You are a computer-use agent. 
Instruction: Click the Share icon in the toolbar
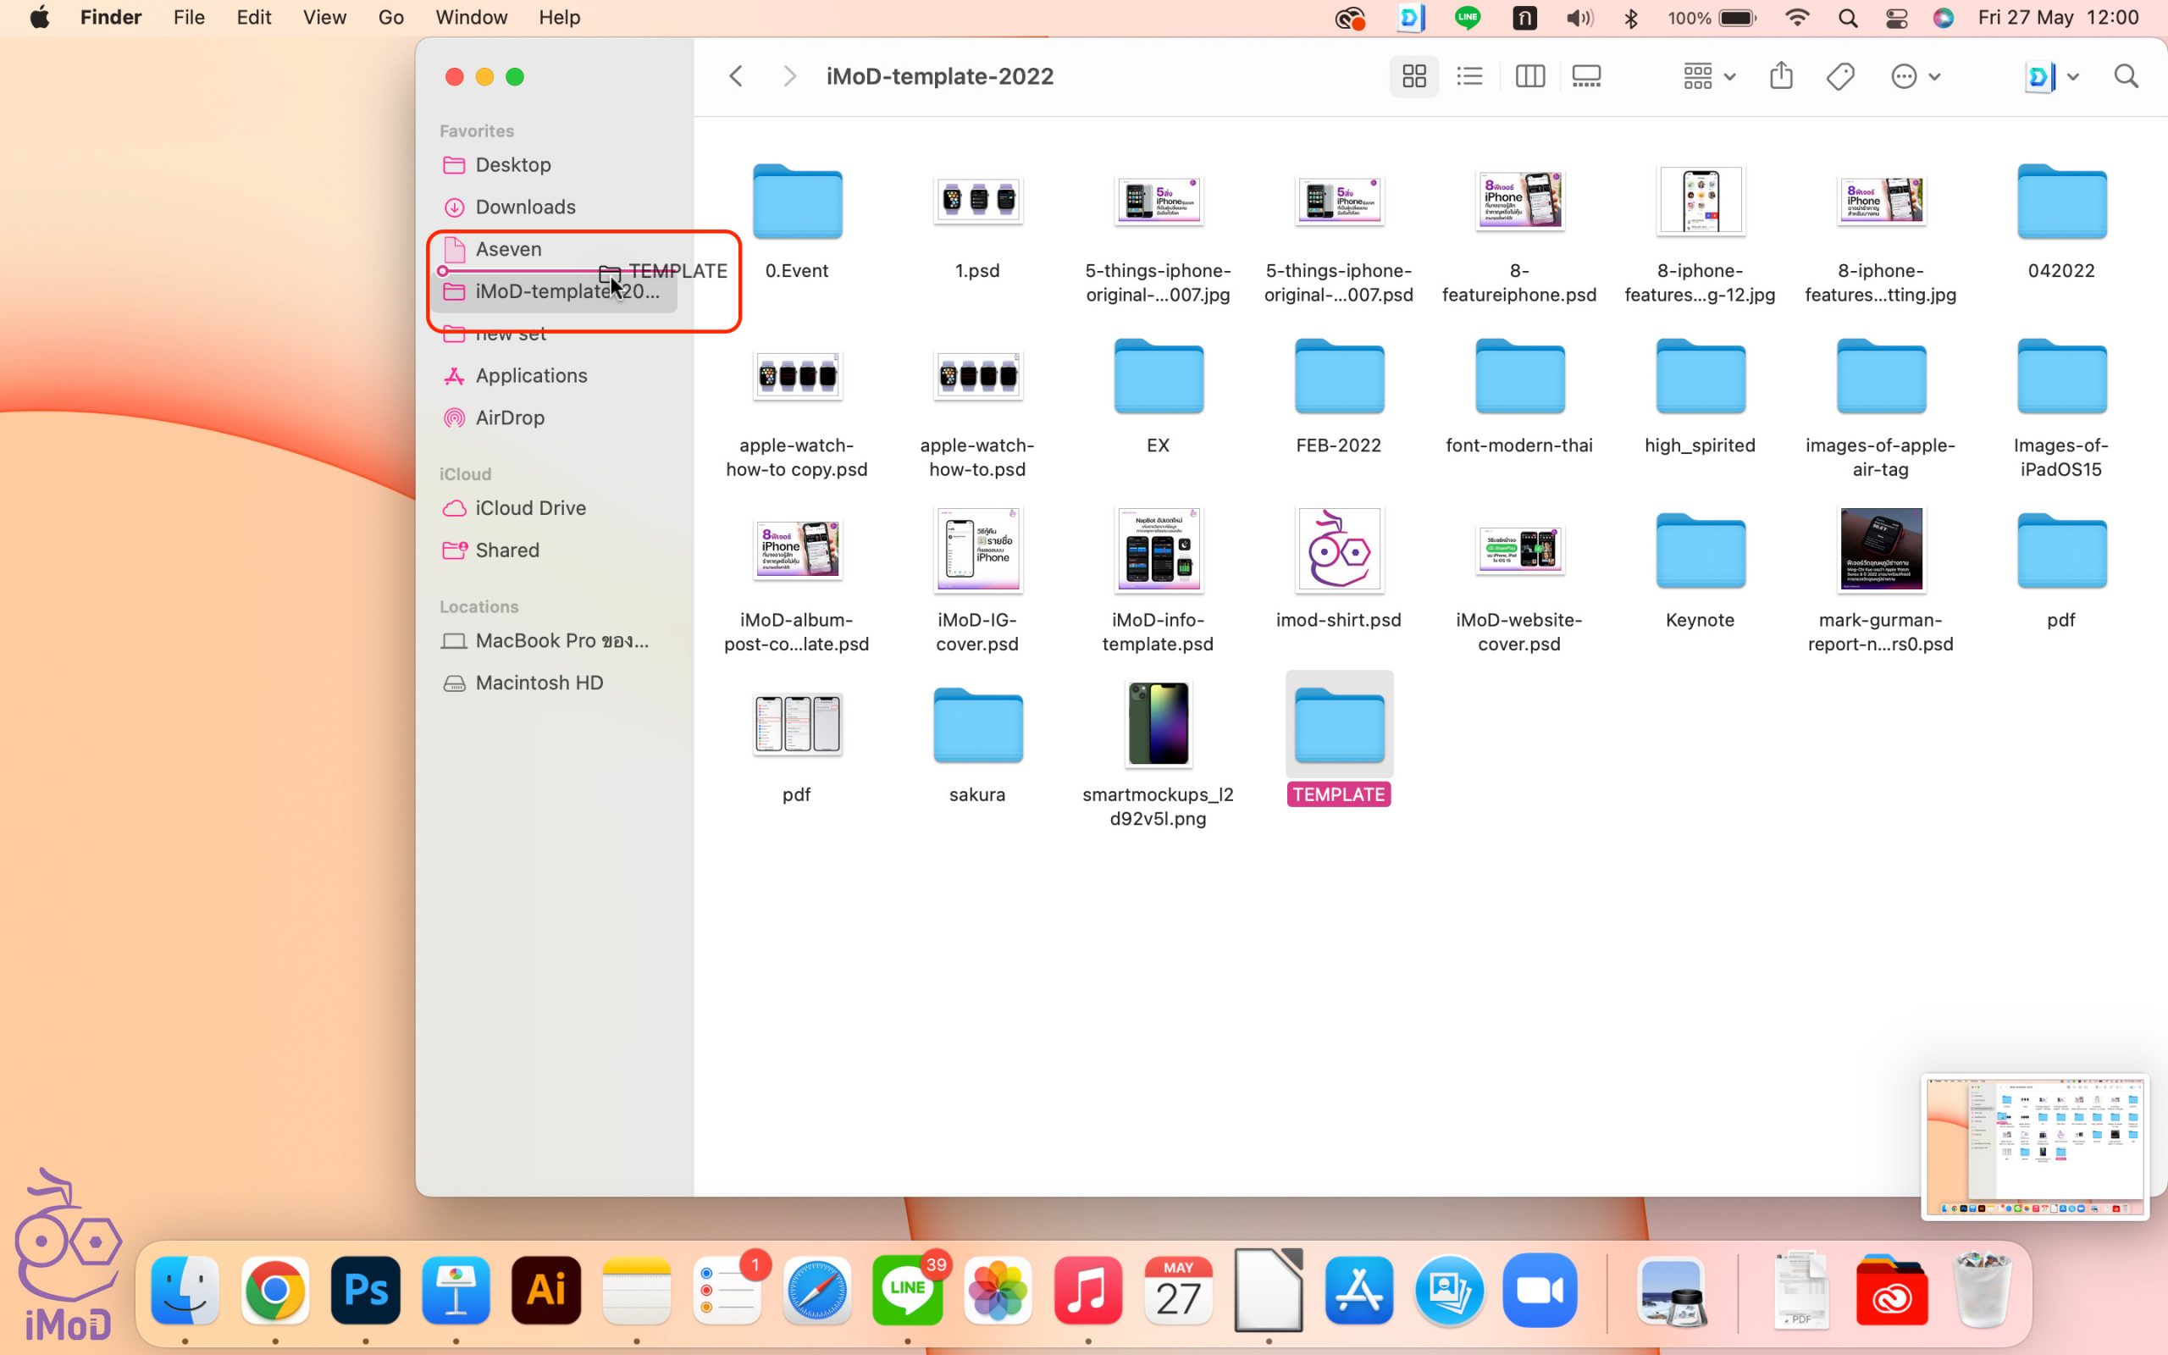coord(1781,76)
